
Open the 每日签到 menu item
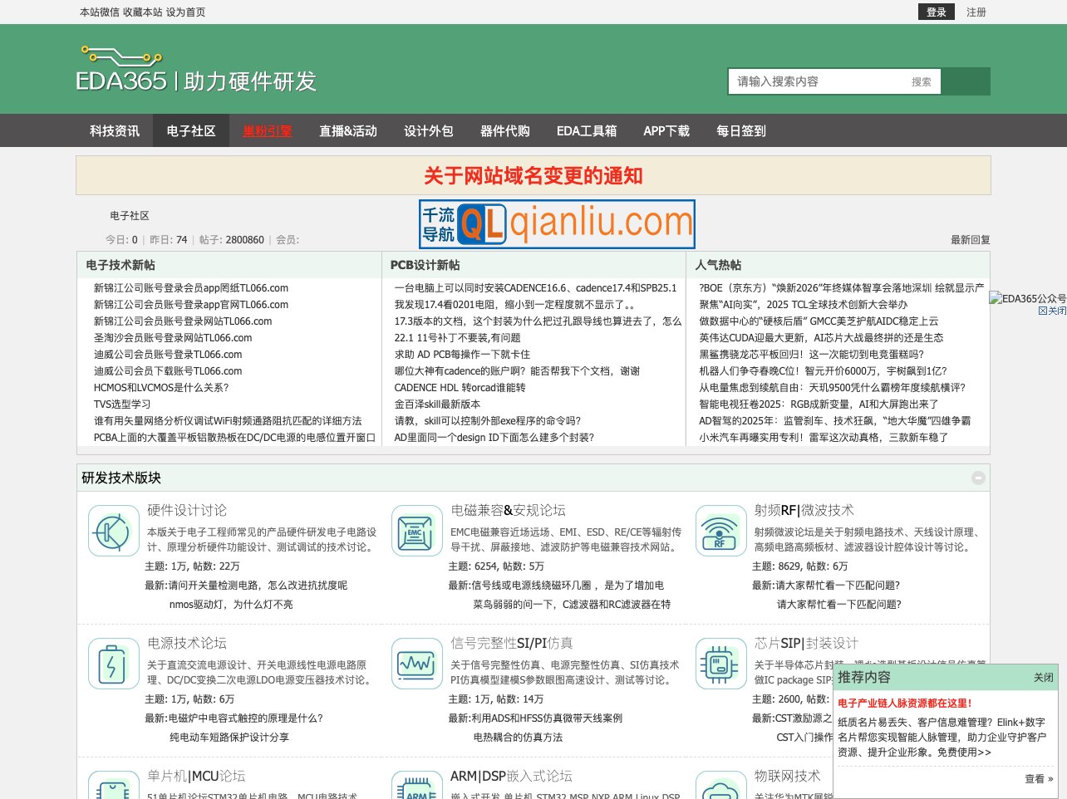pyautogui.click(x=740, y=130)
